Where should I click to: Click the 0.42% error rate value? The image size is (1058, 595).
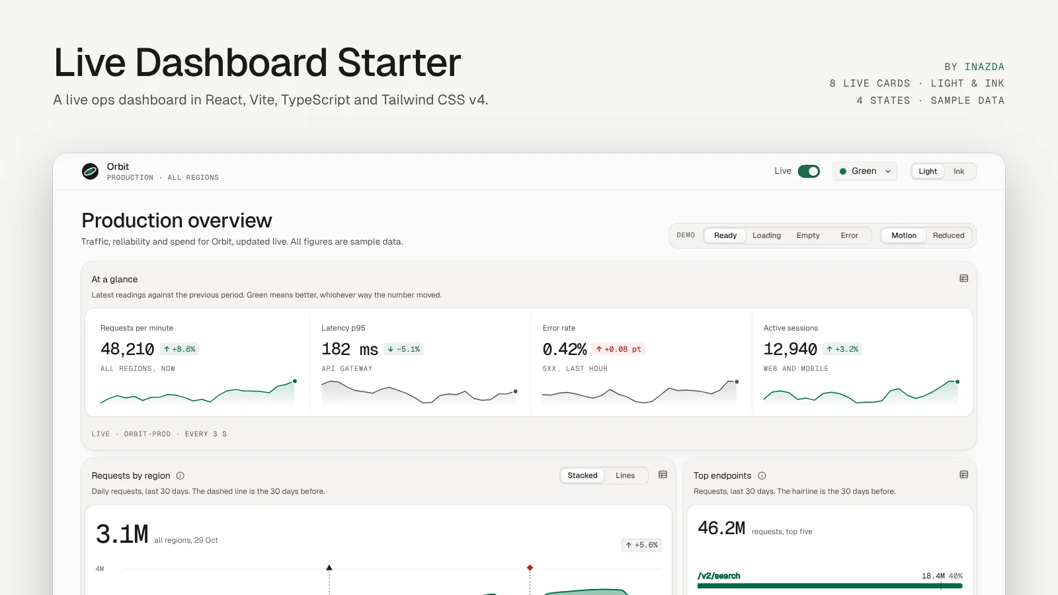pos(565,349)
